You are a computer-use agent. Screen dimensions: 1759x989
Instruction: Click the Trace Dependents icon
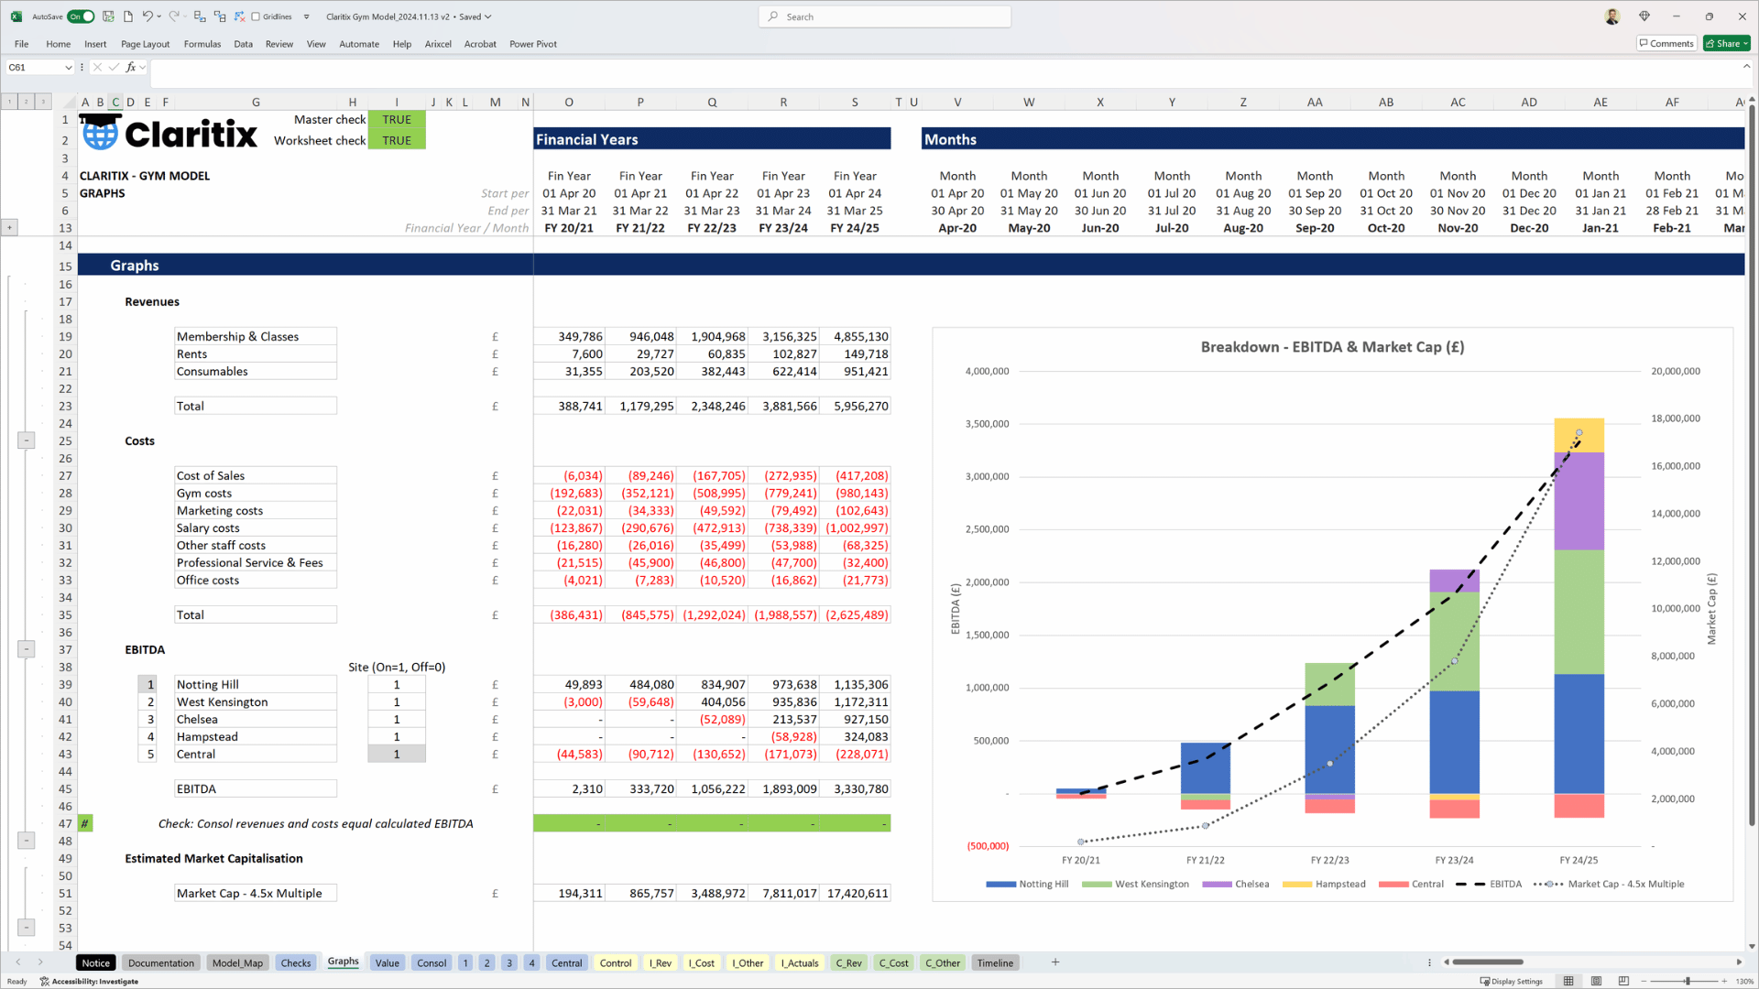(x=220, y=16)
